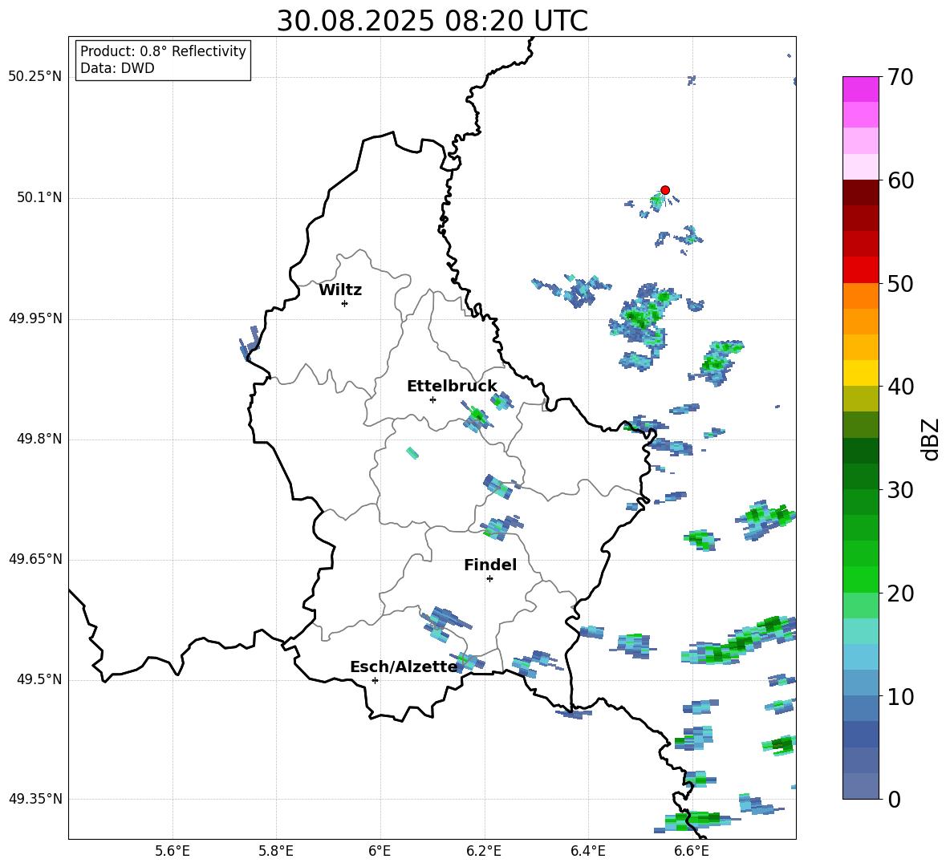Pick the bright red colorbar segment

(861, 269)
